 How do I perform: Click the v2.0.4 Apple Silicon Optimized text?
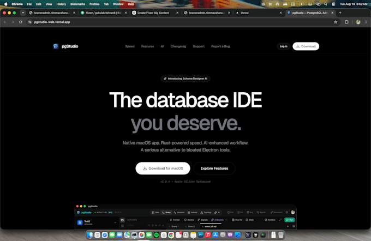(x=185, y=182)
